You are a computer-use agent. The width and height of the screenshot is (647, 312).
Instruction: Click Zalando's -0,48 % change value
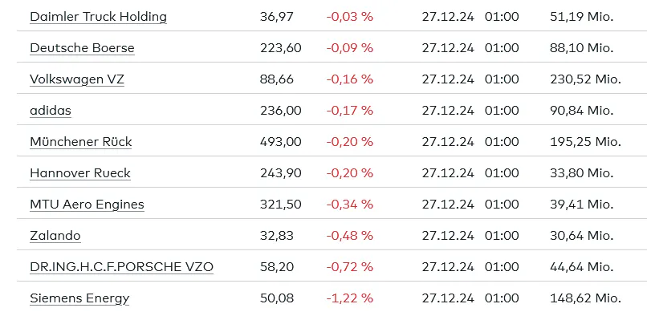(349, 236)
